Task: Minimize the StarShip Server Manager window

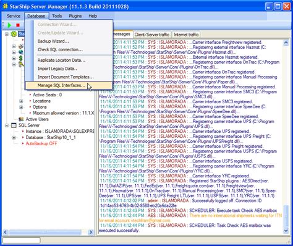Action: click(269, 6)
